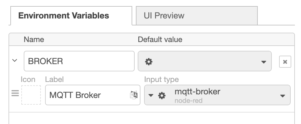Click the gear icon in Default value field

coord(149,62)
